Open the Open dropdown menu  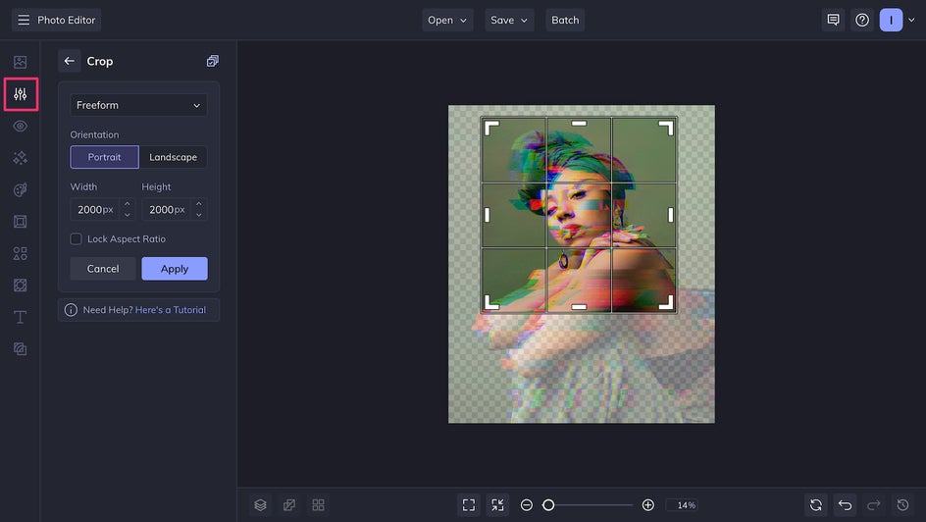[x=447, y=20]
